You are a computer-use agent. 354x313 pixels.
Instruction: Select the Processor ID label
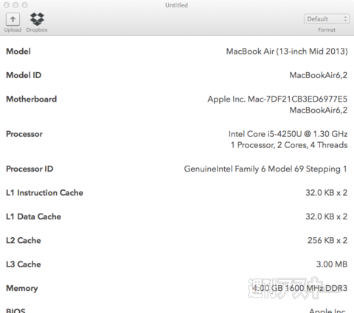click(29, 169)
